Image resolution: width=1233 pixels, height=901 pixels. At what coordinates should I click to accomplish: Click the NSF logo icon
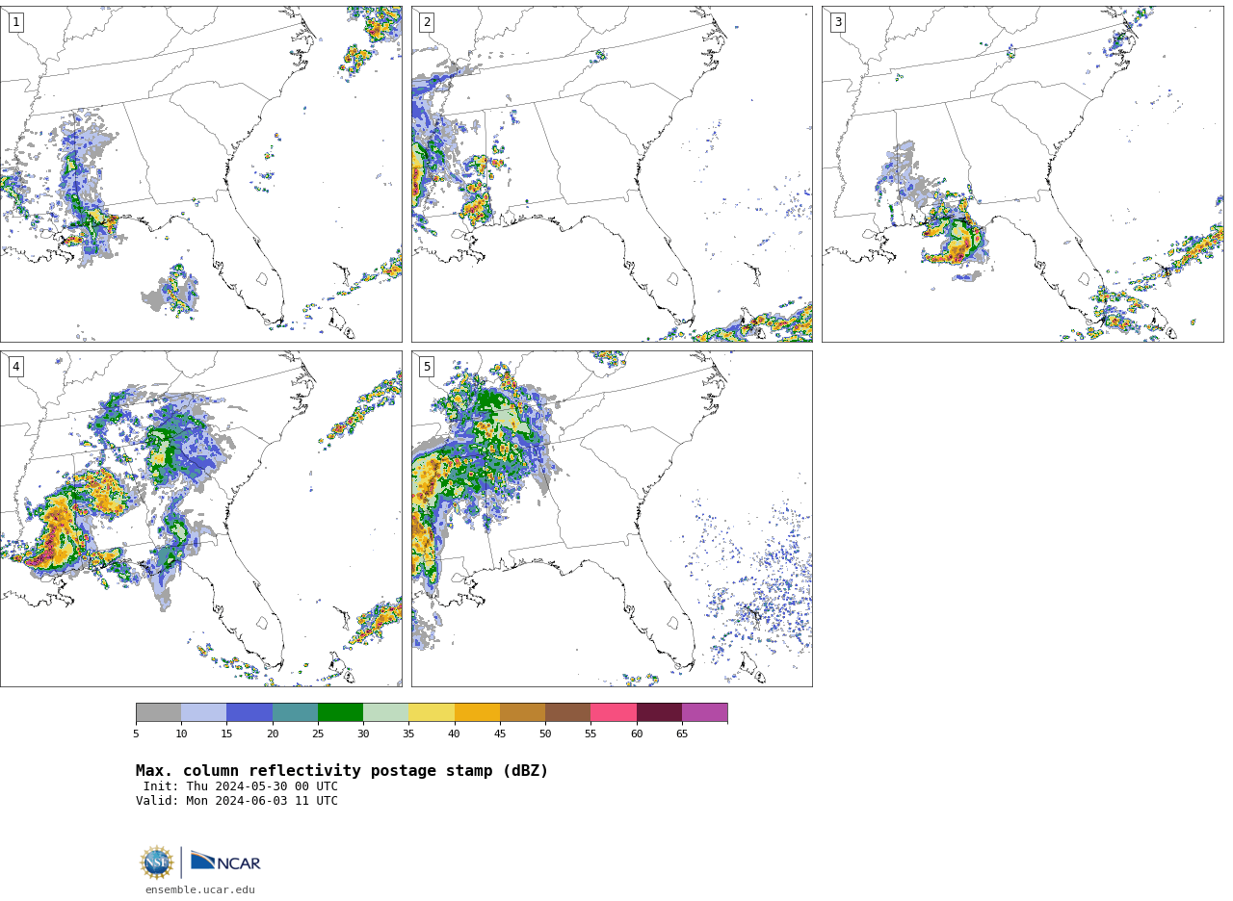(157, 862)
